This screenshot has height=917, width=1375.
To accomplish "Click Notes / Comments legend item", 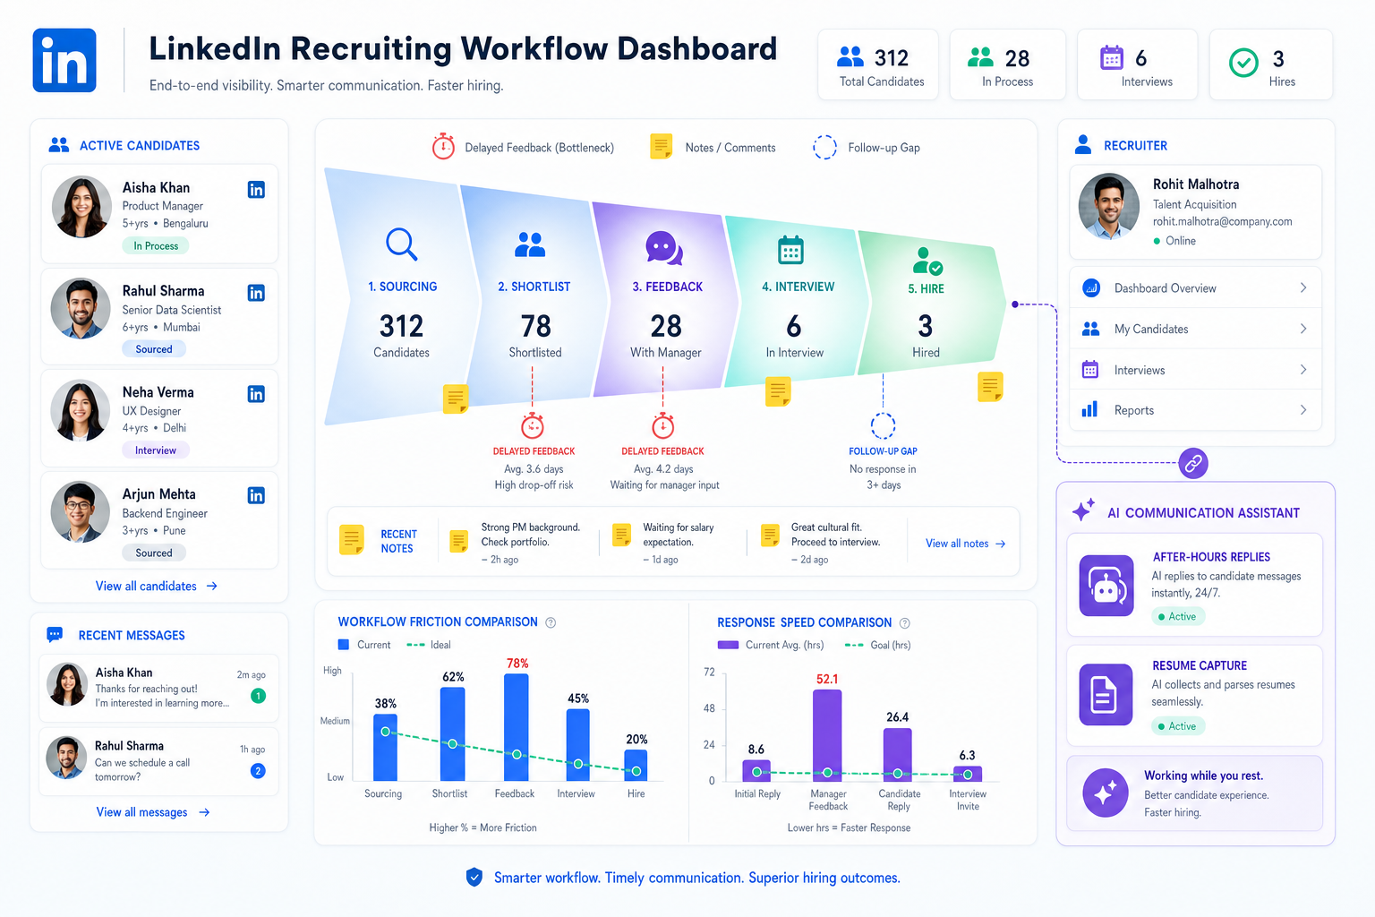I will click(x=713, y=147).
